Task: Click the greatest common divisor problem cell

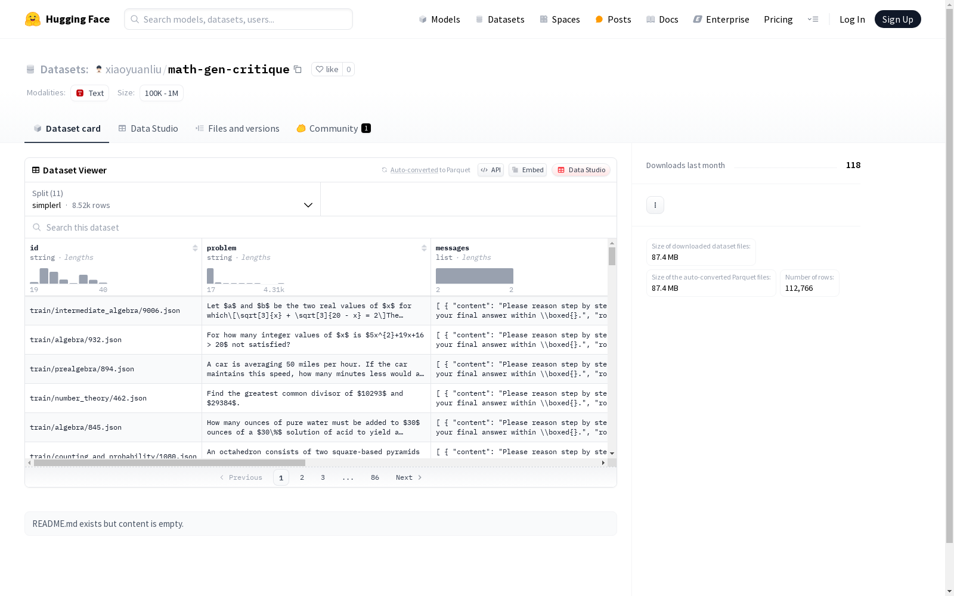Action: click(316, 398)
